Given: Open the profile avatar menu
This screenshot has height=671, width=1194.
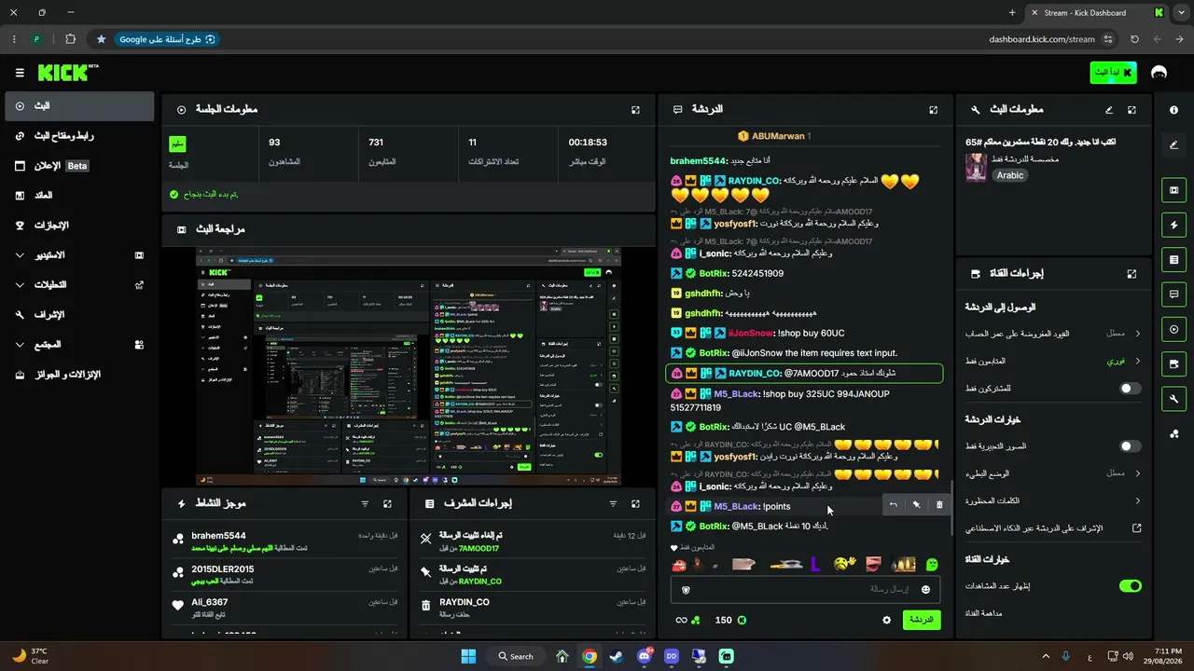Looking at the screenshot, I should (x=1159, y=73).
